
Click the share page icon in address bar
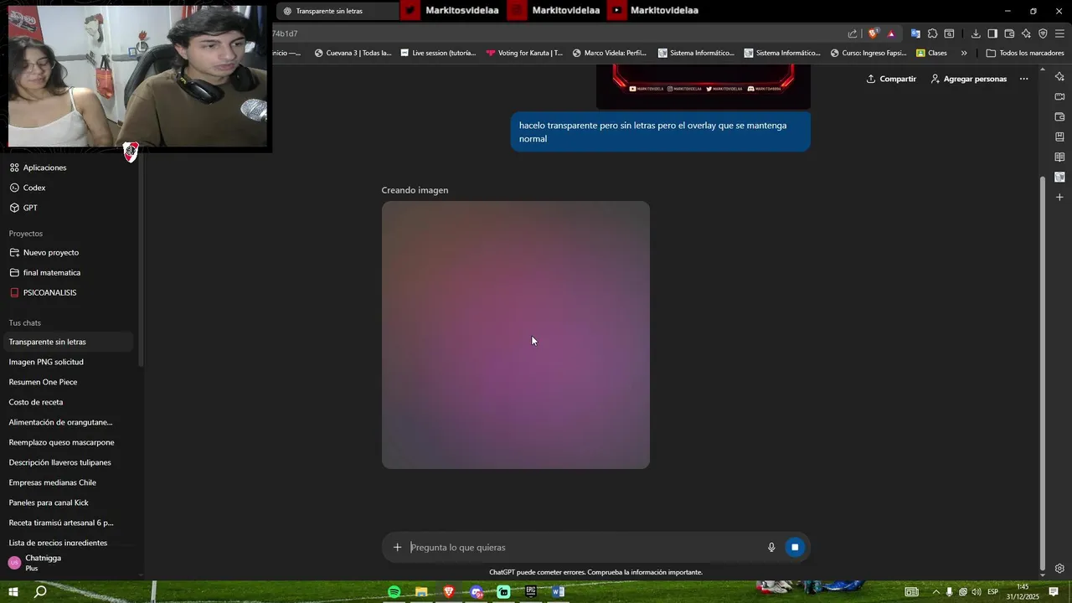coord(853,33)
